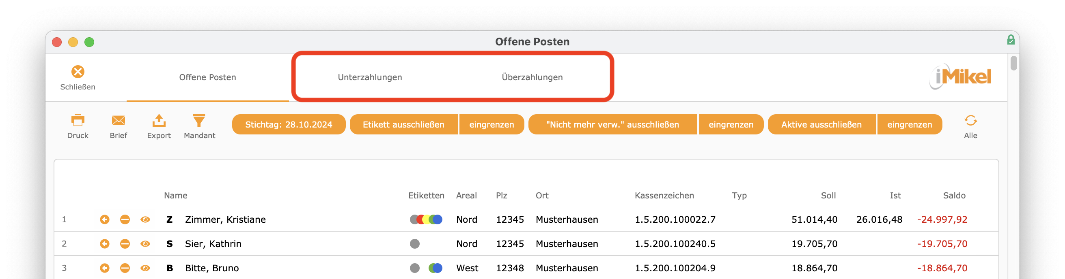1065x279 pixels.
Task: Toggle eye icon for Zimmer, Kristiane
Action: [145, 219]
